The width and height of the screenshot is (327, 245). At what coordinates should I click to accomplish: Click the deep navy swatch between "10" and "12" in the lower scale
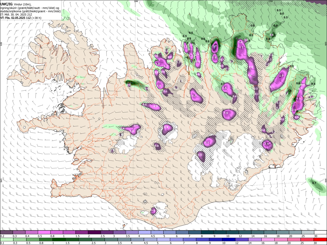229,239
